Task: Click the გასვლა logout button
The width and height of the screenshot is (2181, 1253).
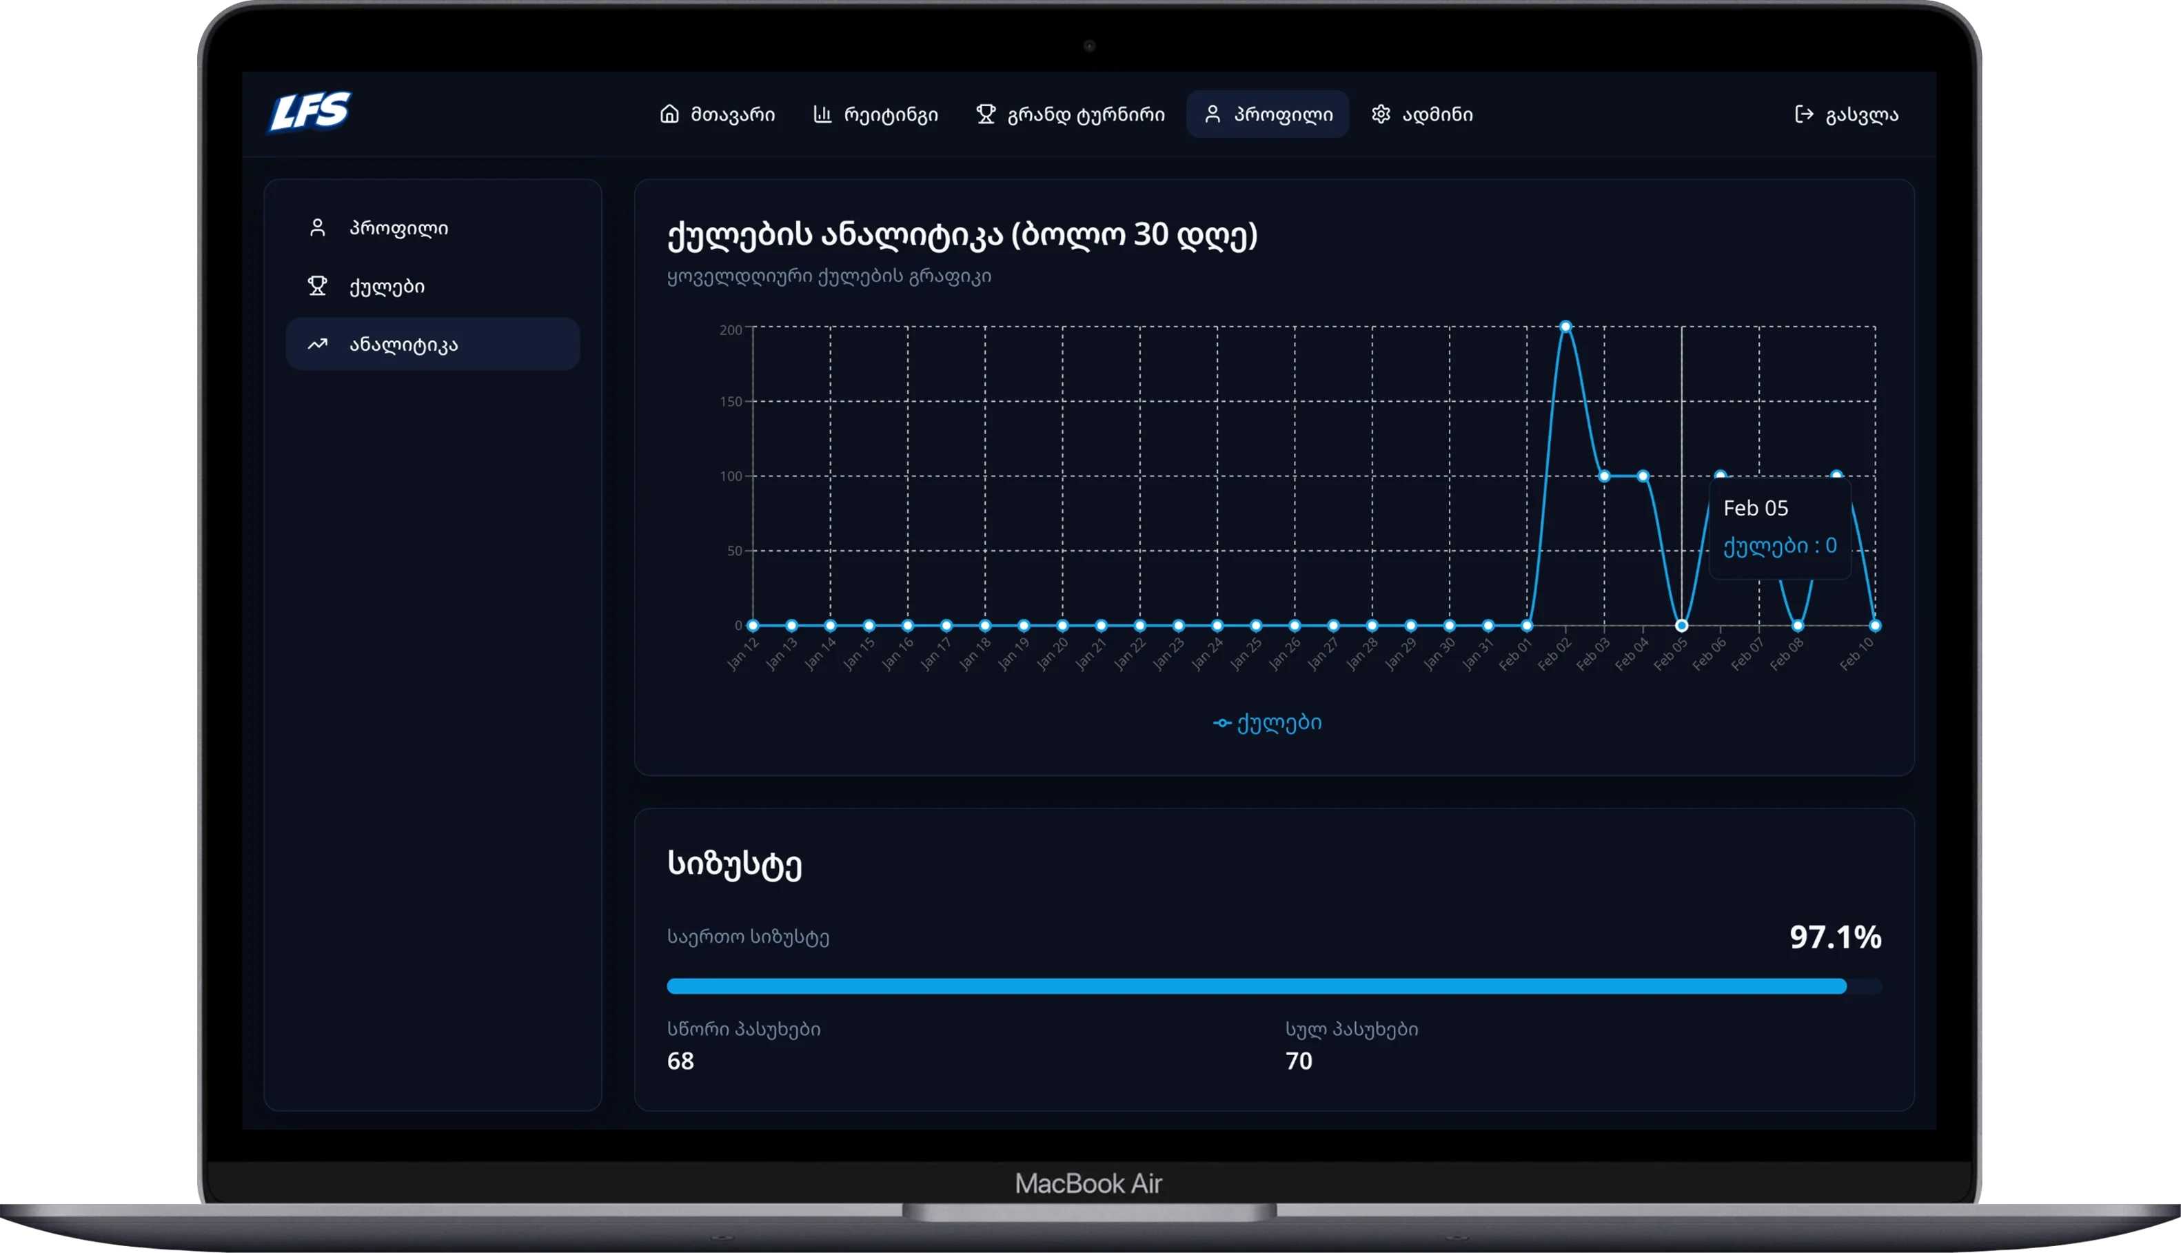Action: pyautogui.click(x=1847, y=114)
